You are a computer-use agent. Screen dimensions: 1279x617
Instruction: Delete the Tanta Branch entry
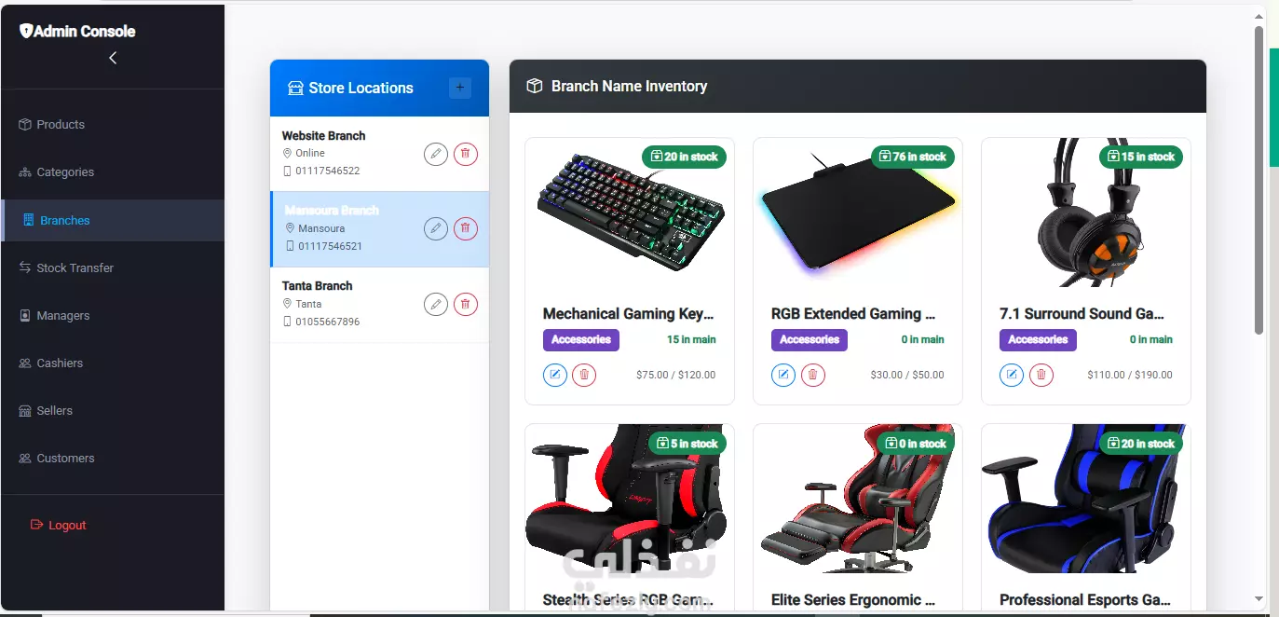(466, 304)
